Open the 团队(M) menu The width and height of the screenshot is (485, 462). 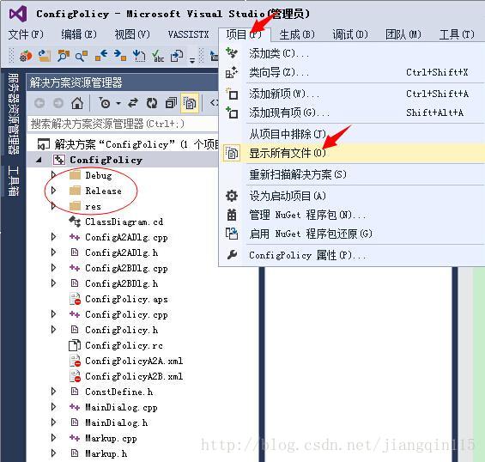pos(403,34)
